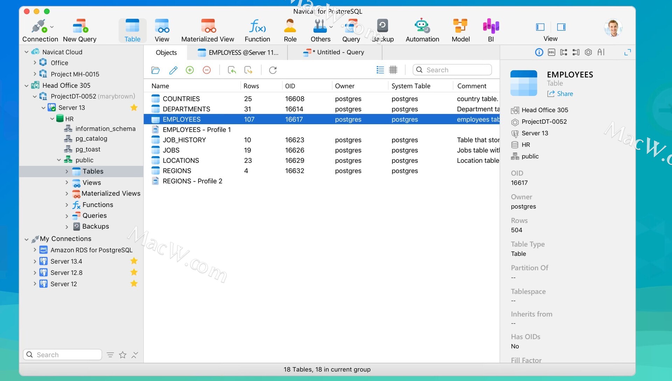Create a New Query from toolbar
Viewport: 672px width, 381px height.
[80, 31]
